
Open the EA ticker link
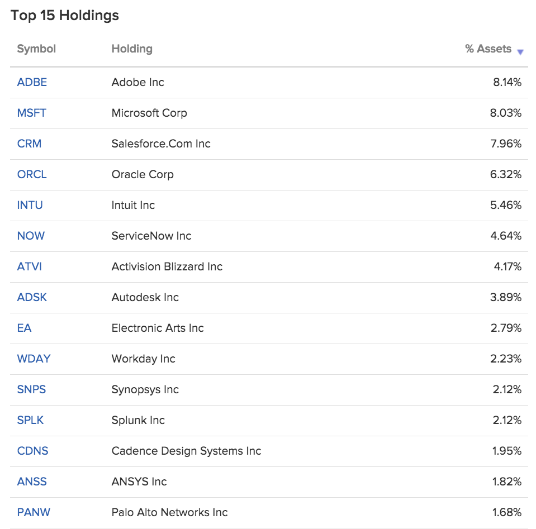pyautogui.click(x=24, y=328)
